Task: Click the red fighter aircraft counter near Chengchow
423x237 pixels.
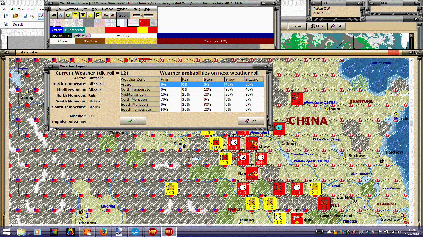Action: coord(252,144)
